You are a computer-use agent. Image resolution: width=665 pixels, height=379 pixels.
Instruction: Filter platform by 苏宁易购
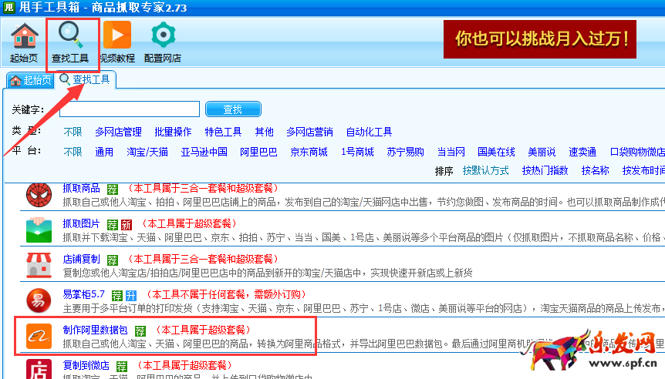tap(406, 152)
